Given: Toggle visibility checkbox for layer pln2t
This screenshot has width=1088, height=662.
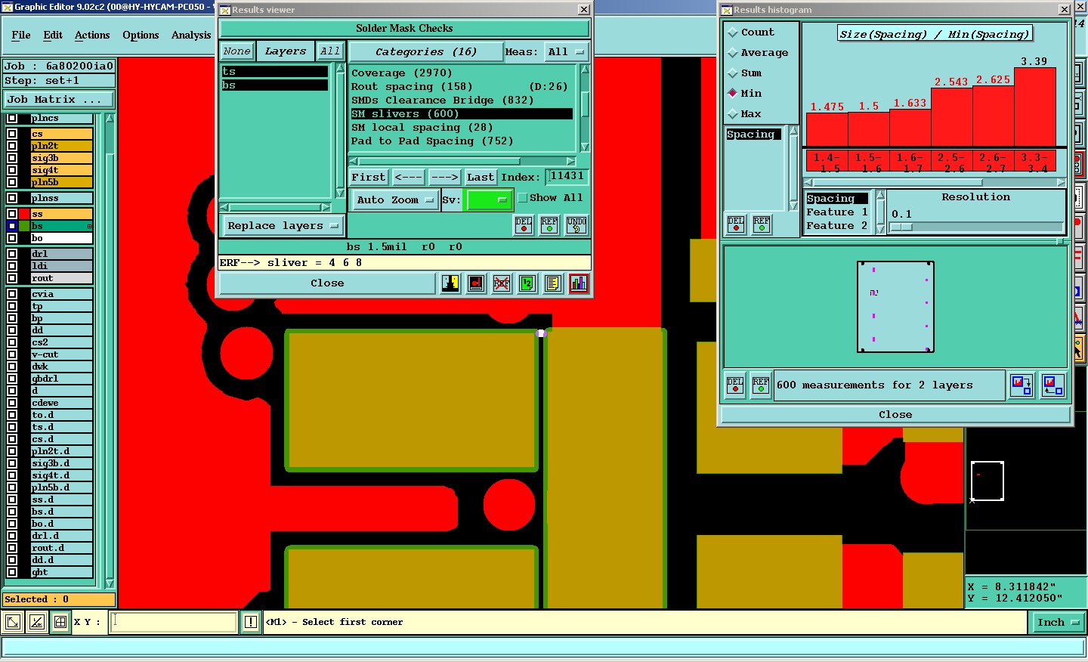Looking at the screenshot, I should pyautogui.click(x=12, y=146).
